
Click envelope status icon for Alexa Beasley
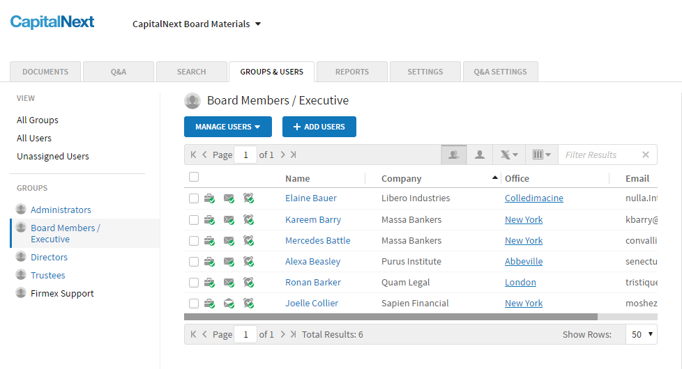tap(229, 262)
